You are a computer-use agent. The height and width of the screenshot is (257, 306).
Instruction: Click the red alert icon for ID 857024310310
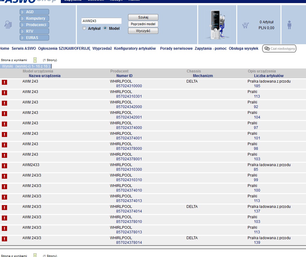click(x=4, y=176)
